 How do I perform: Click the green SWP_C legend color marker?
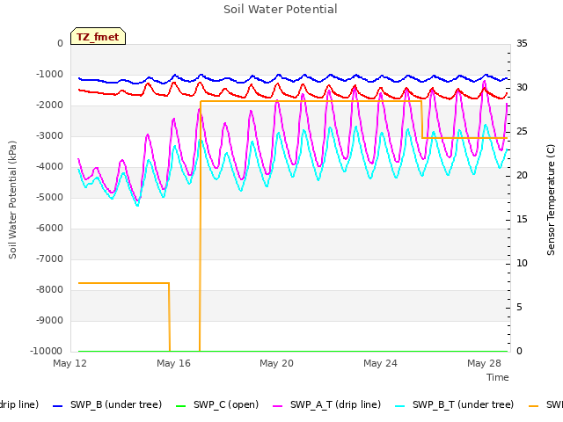tap(180, 406)
